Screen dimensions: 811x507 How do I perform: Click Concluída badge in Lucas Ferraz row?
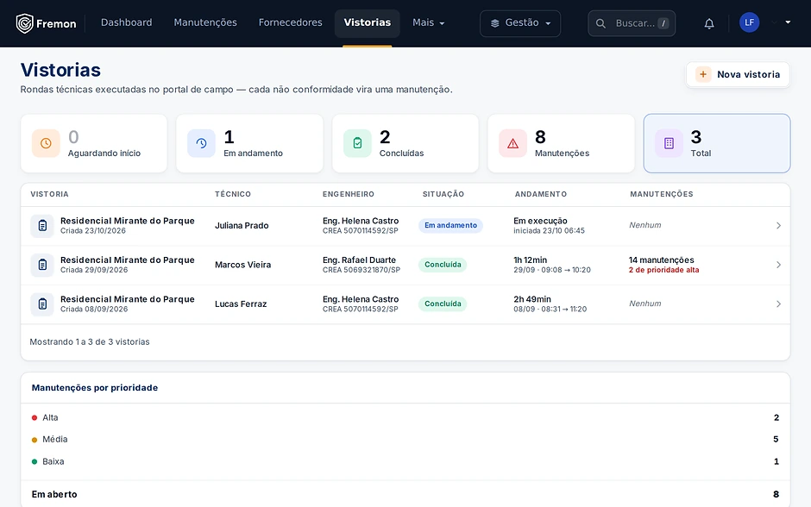point(443,304)
